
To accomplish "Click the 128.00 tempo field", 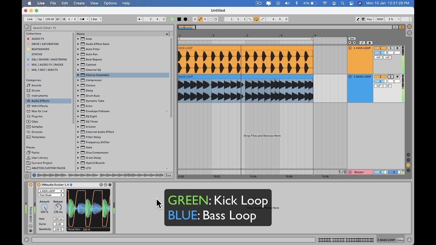I will click(x=50, y=19).
